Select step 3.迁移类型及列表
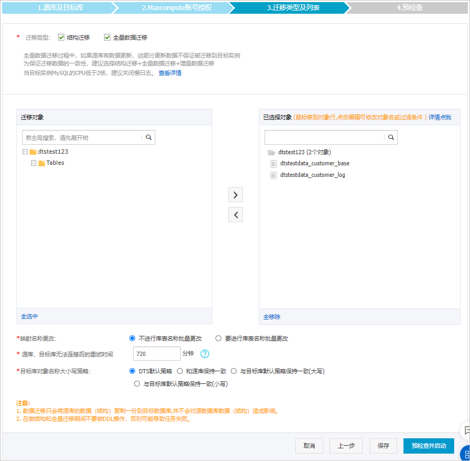 (293, 8)
